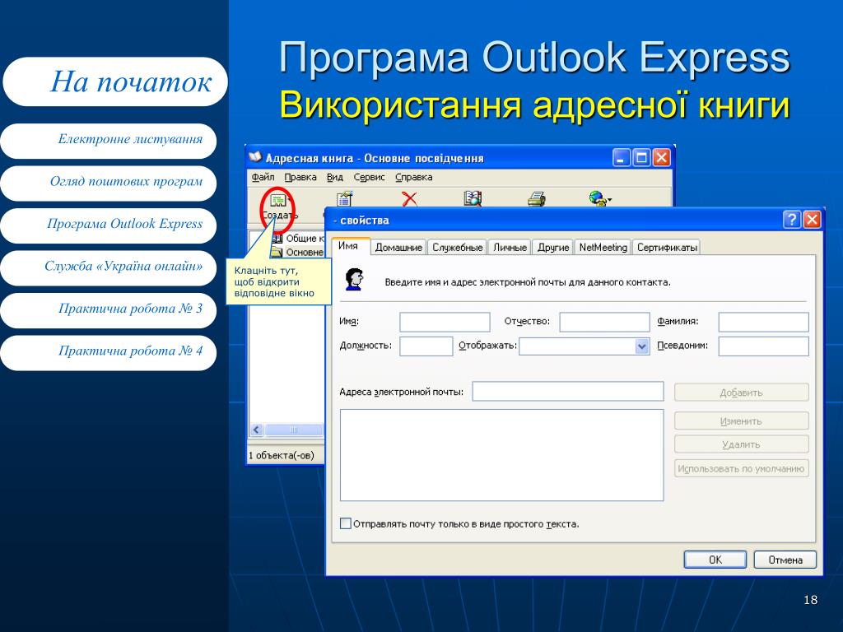Minimize the Address Book window
The height and width of the screenshot is (632, 843).
(x=621, y=157)
